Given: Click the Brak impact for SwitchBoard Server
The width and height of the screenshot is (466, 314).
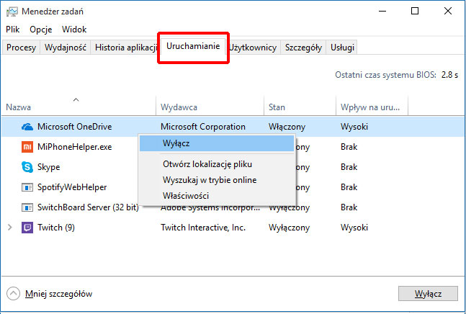Looking at the screenshot, I should tap(349, 207).
